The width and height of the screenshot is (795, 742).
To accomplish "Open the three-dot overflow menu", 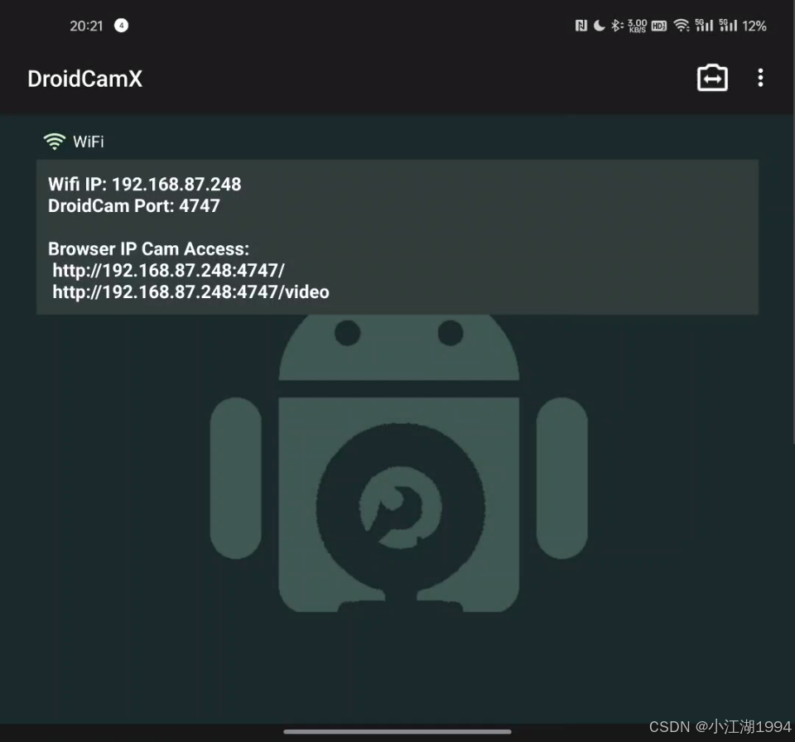I will click(x=760, y=78).
